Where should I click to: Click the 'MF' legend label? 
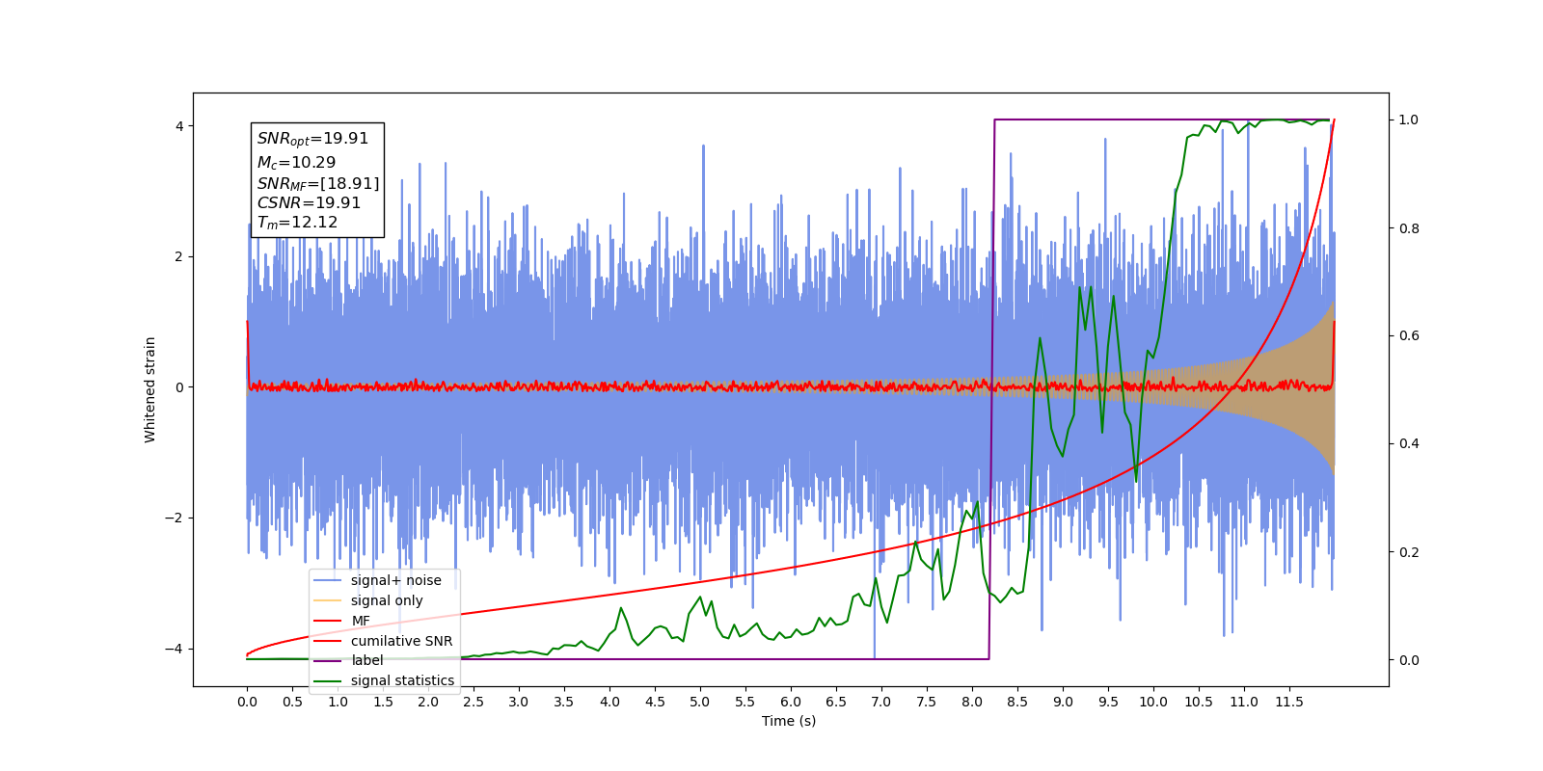(361, 621)
